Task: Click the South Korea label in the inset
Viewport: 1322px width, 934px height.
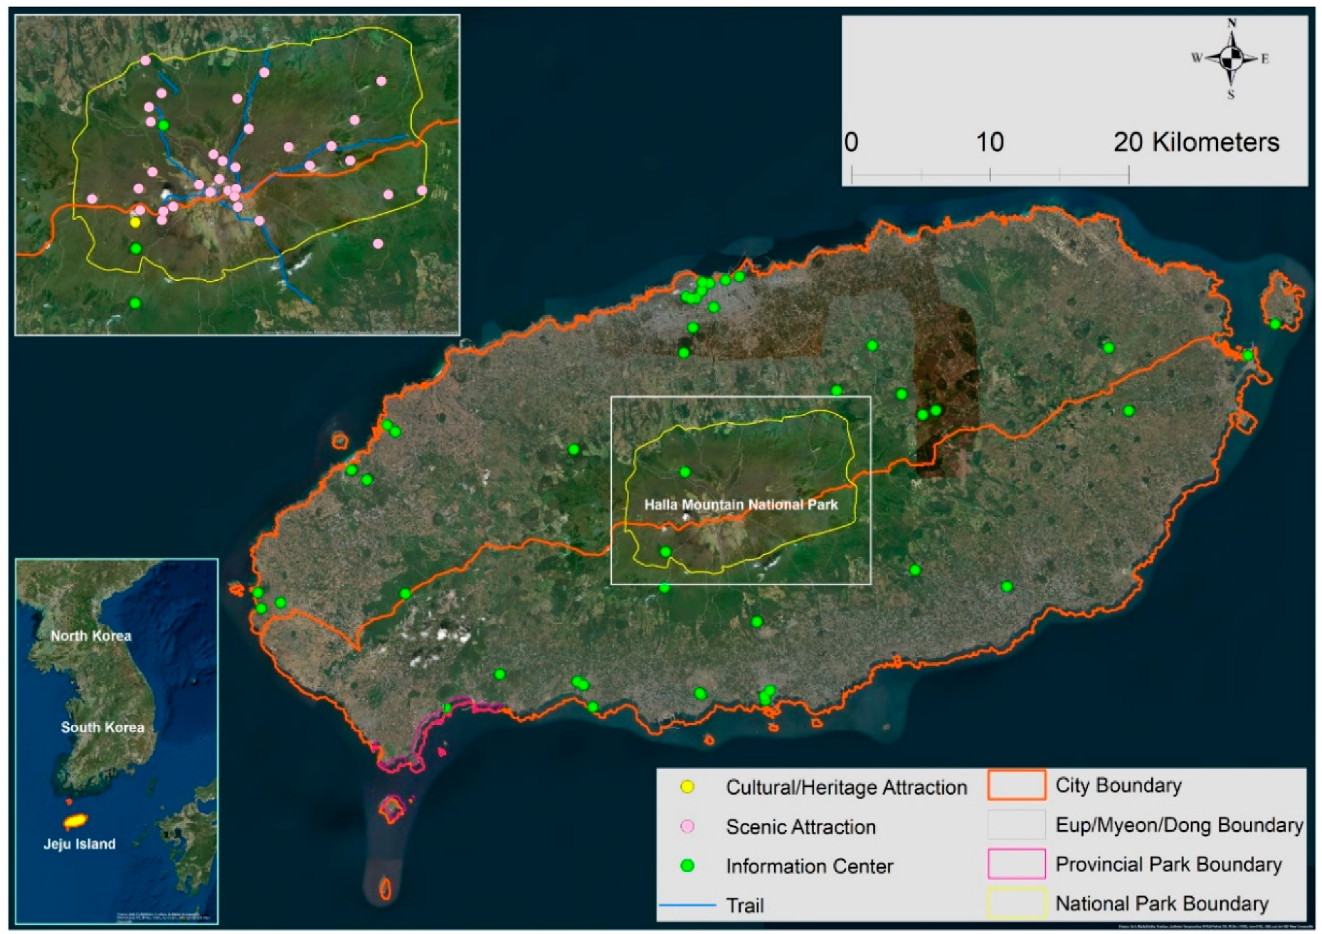Action: point(102,727)
